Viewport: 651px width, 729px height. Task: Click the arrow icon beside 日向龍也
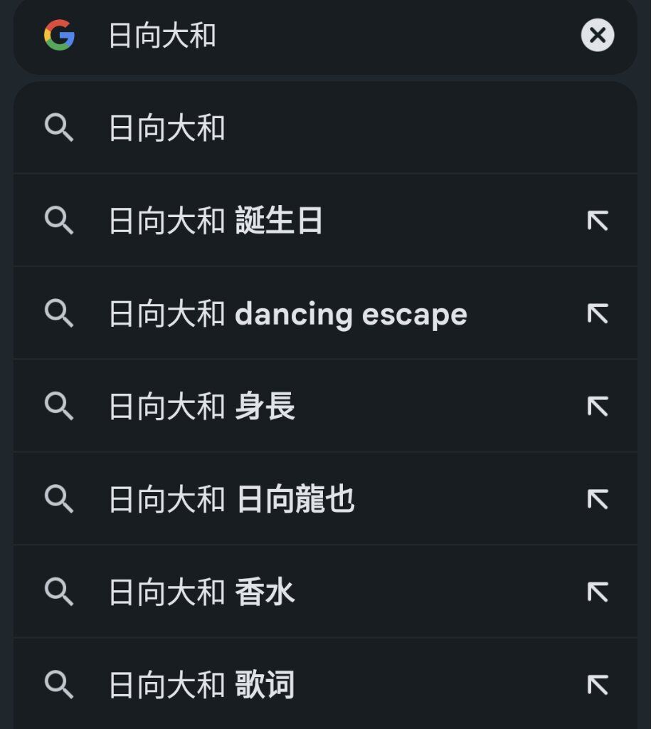[x=598, y=499]
